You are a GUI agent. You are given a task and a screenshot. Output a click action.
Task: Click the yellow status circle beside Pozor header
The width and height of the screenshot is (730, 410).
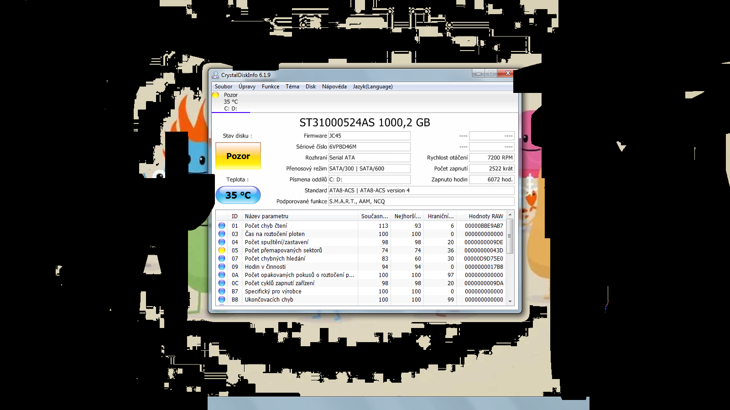[215, 95]
